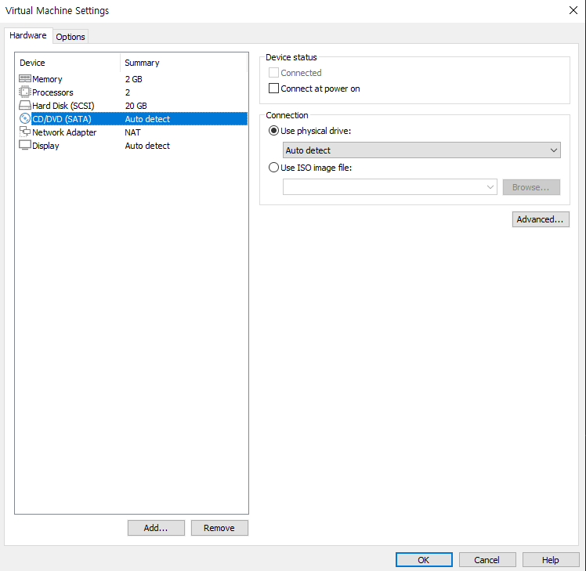Click the Display Auto detect summary
The image size is (586, 571).
pyautogui.click(x=147, y=146)
